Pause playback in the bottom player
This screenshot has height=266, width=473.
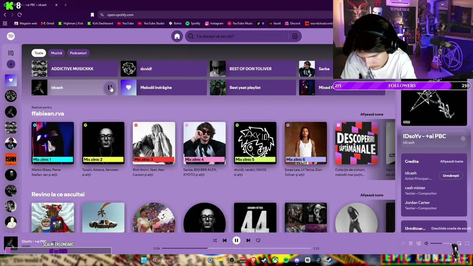pos(236,240)
